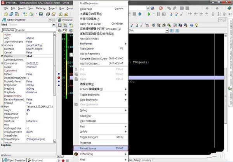Screen dimensions: 233x162
Task: Switch to the Design tab below editor
Action: coord(137,160)
